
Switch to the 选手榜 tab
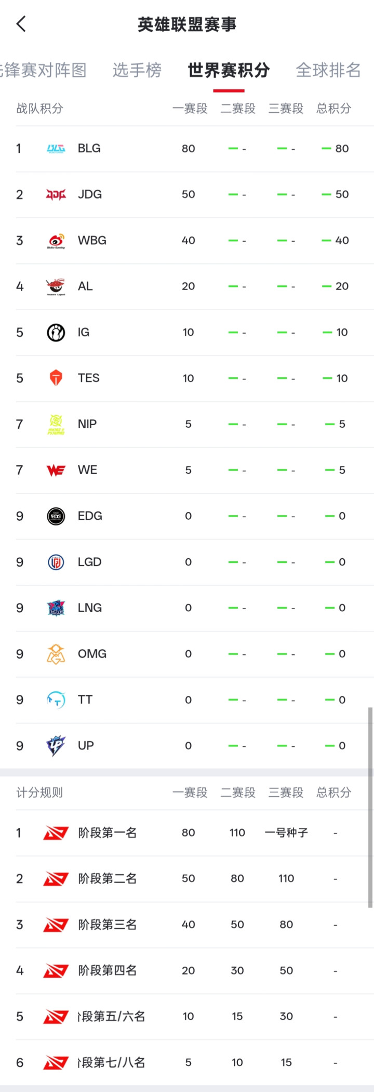pyautogui.click(x=137, y=70)
